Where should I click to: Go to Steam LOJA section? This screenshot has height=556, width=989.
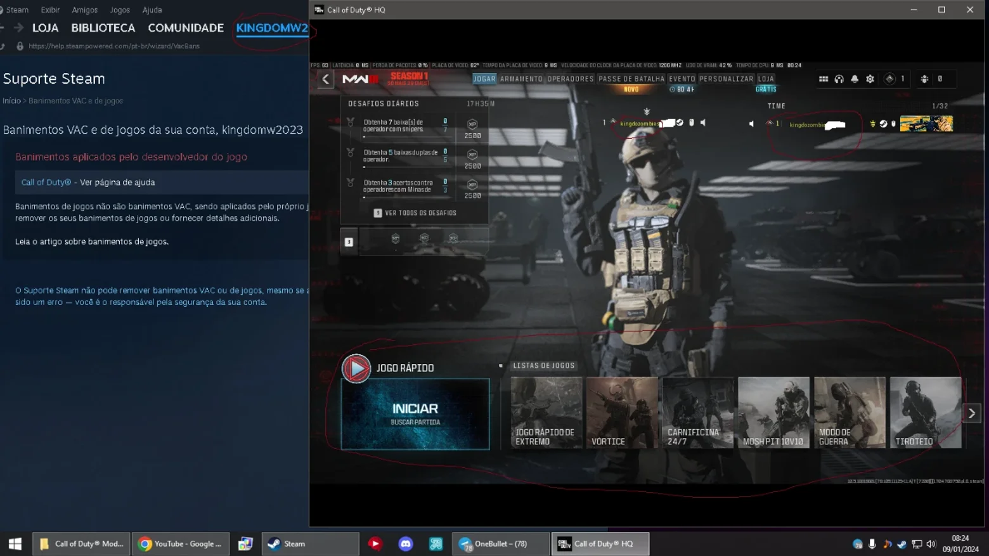pyautogui.click(x=45, y=28)
